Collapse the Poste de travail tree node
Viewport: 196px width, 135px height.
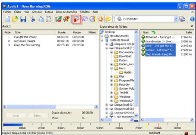(102, 40)
